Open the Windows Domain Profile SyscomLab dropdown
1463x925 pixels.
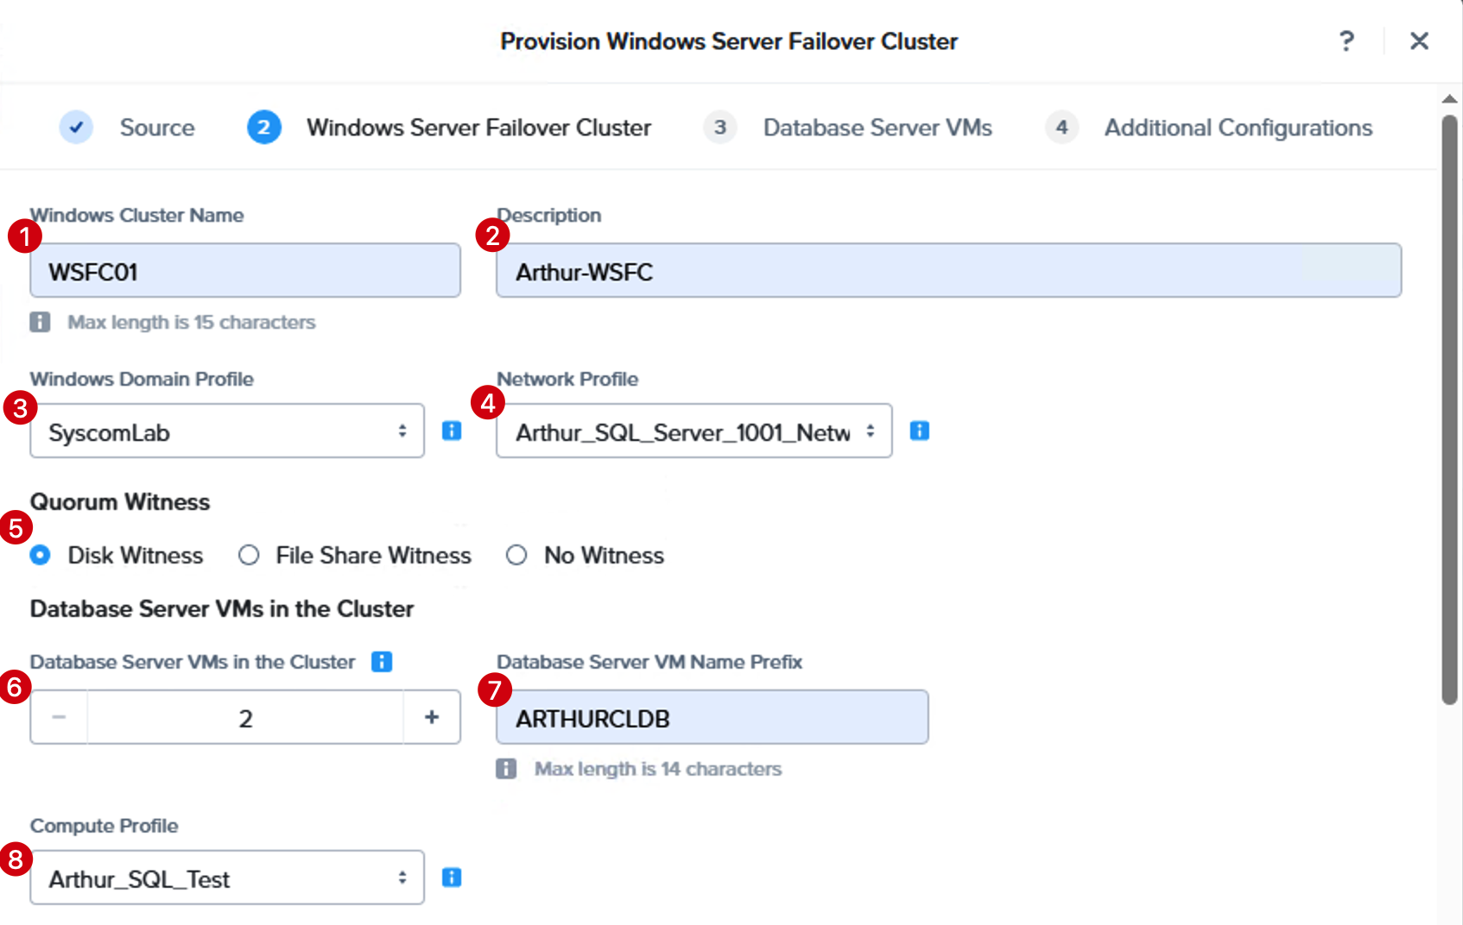pos(227,431)
